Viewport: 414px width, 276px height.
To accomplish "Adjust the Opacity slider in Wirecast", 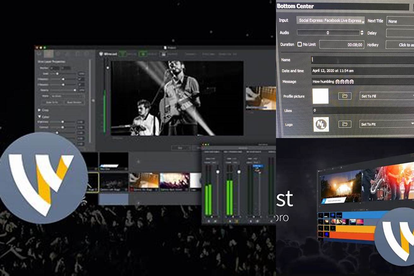I will click(x=63, y=90).
